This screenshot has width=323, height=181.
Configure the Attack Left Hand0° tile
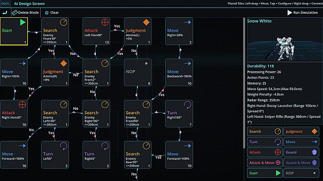point(96,31)
